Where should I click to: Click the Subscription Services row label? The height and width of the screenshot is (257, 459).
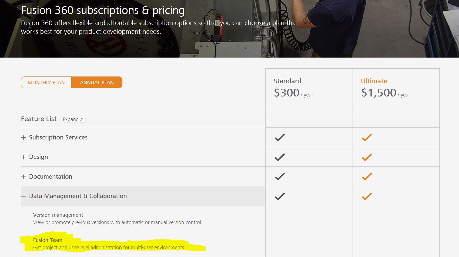[58, 137]
